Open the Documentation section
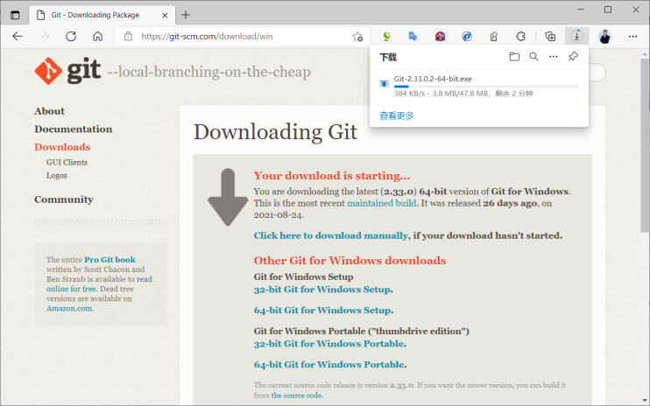650x406 pixels. [74, 129]
